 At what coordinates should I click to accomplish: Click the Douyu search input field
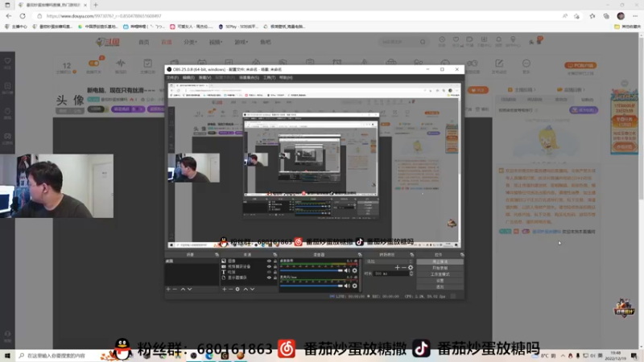coord(399,42)
